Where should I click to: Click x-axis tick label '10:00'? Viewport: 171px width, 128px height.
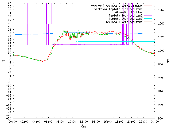point(72,122)
